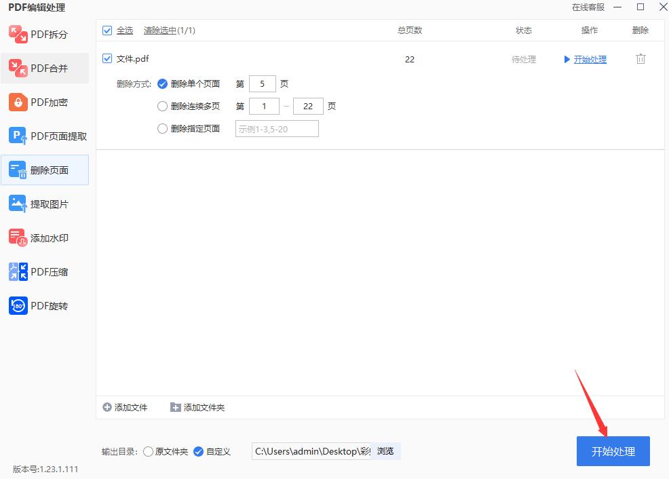Uncheck the 全选 select-all checkbox
Viewport: 669px width, 479px height.
107,30
